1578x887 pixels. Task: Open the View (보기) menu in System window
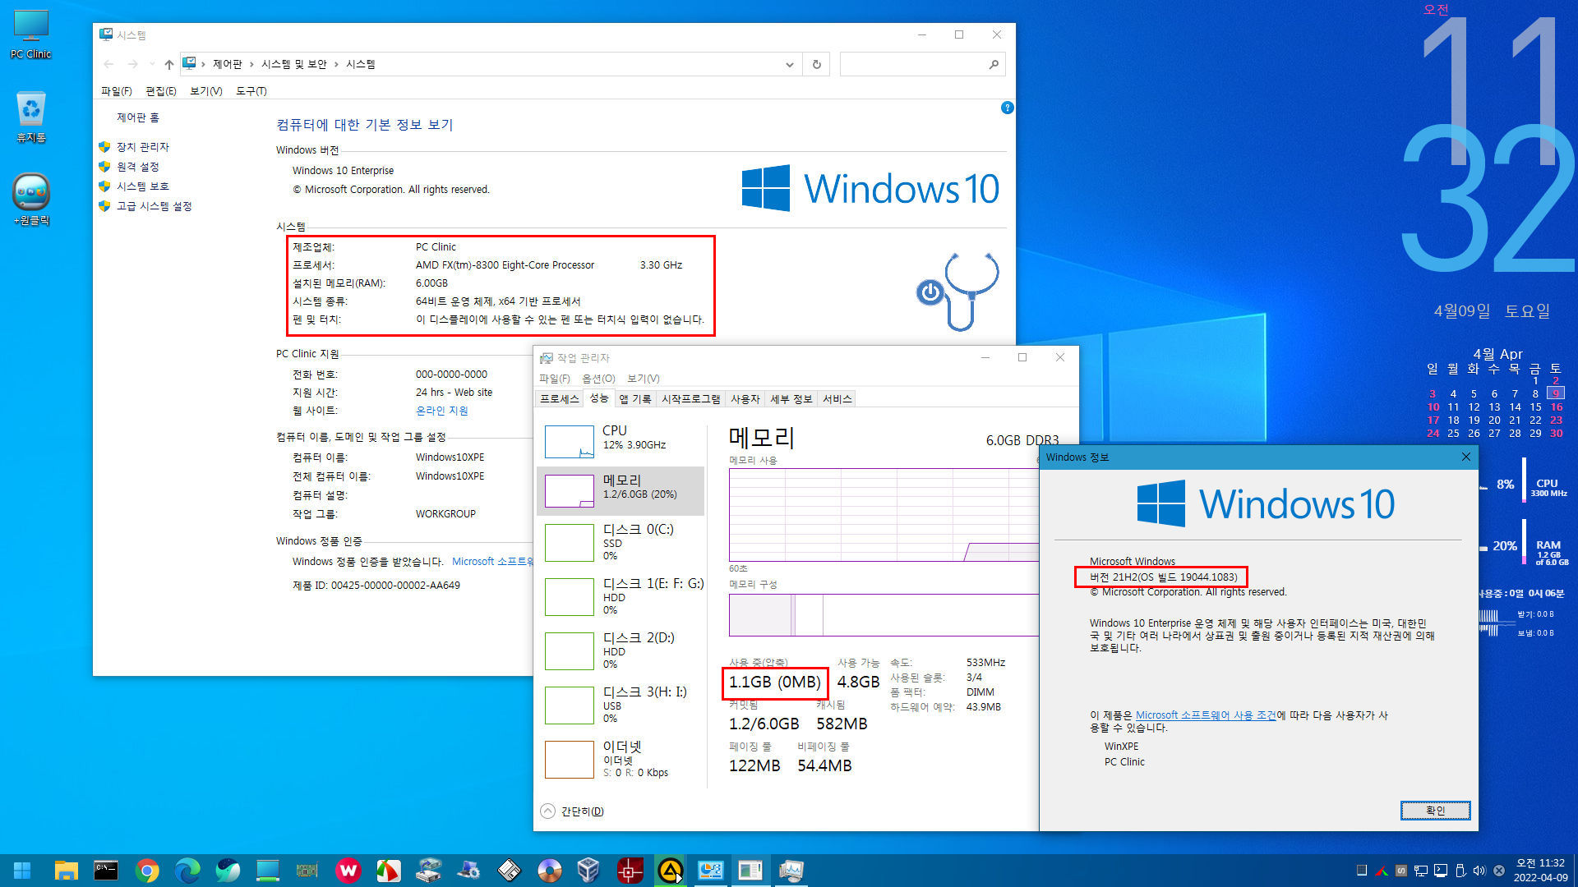pos(206,91)
